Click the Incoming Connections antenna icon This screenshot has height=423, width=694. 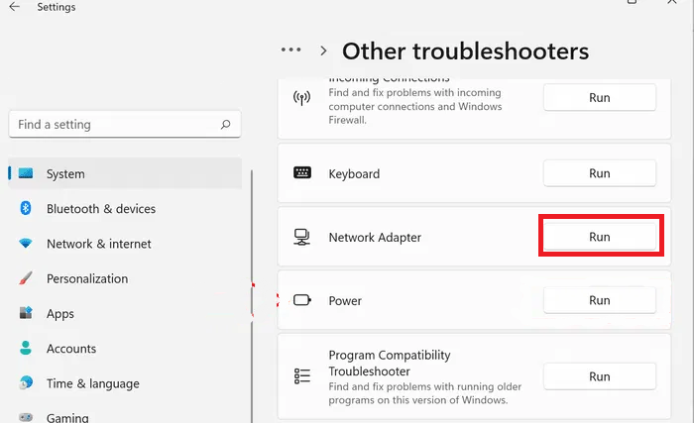click(301, 98)
